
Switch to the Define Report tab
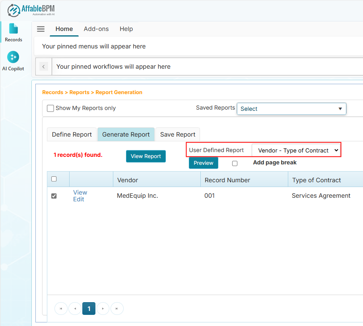(x=72, y=135)
